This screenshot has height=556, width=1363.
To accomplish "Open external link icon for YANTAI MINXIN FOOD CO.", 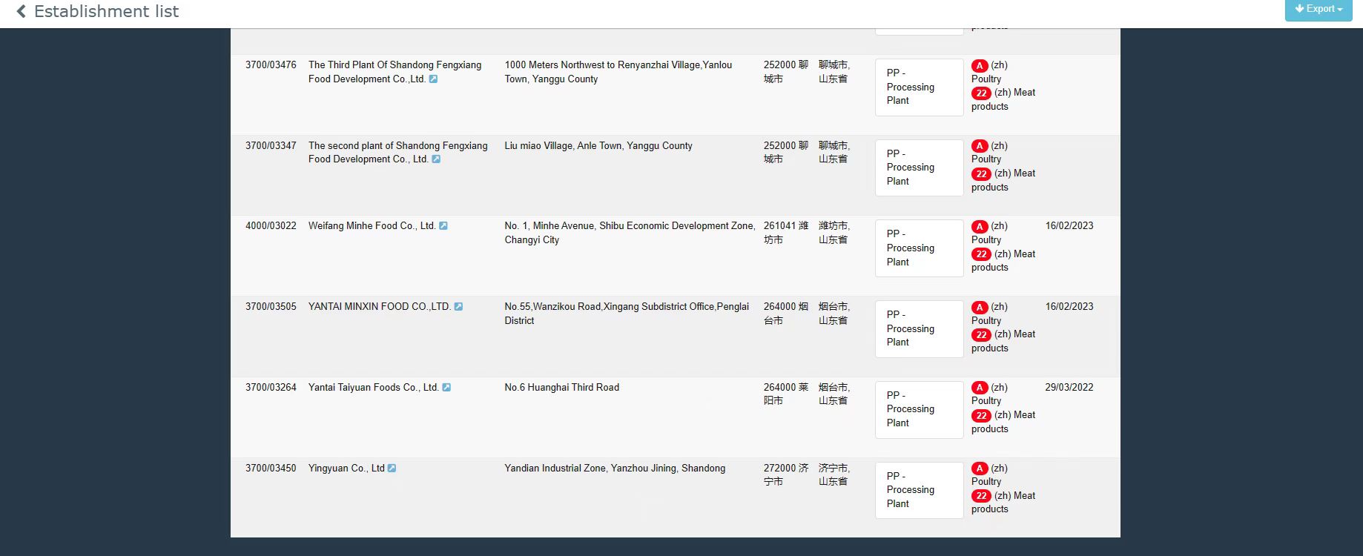I will (x=458, y=306).
